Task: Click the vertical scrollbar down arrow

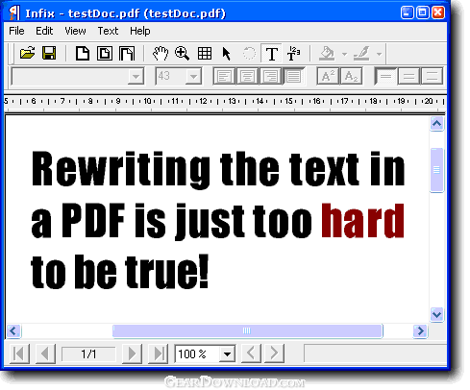Action: (x=436, y=314)
